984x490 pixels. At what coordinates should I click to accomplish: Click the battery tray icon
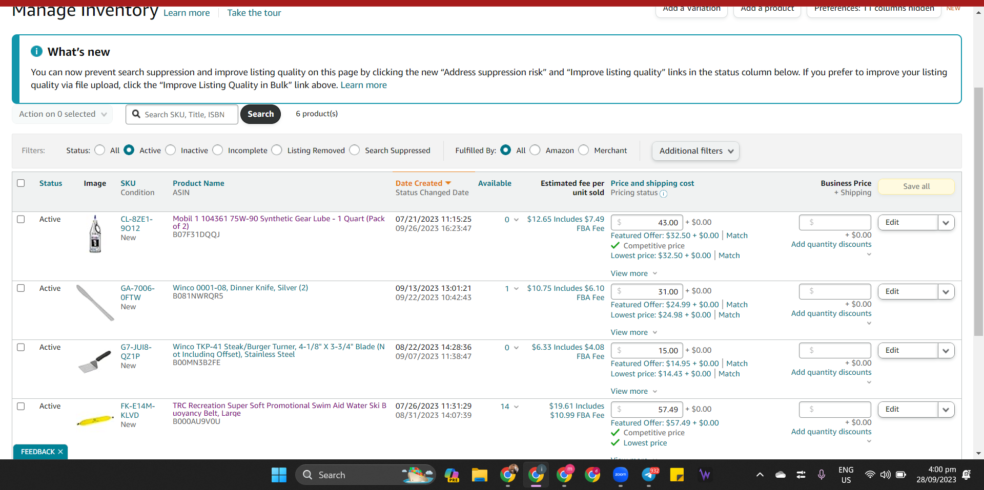(901, 475)
